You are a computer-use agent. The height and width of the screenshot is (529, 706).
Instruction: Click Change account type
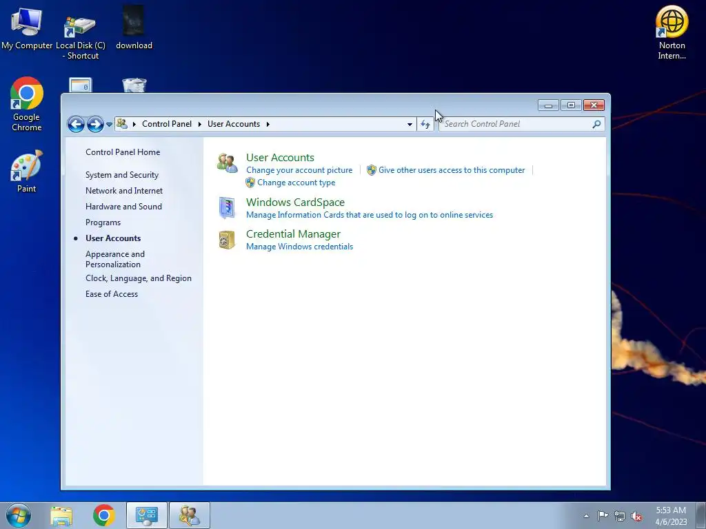coord(296,183)
